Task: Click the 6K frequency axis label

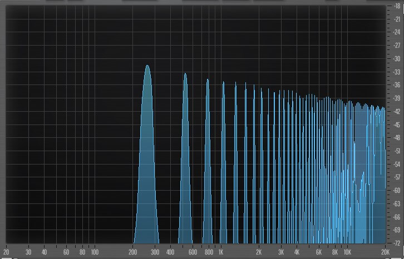Action: tap(319, 252)
